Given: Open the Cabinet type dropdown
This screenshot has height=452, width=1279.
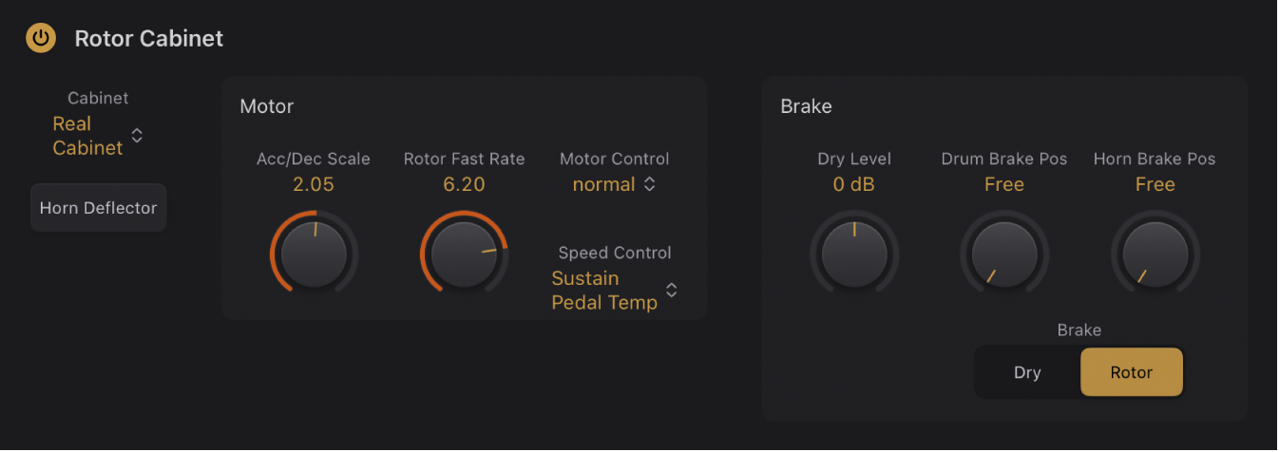Looking at the screenshot, I should click(x=87, y=136).
